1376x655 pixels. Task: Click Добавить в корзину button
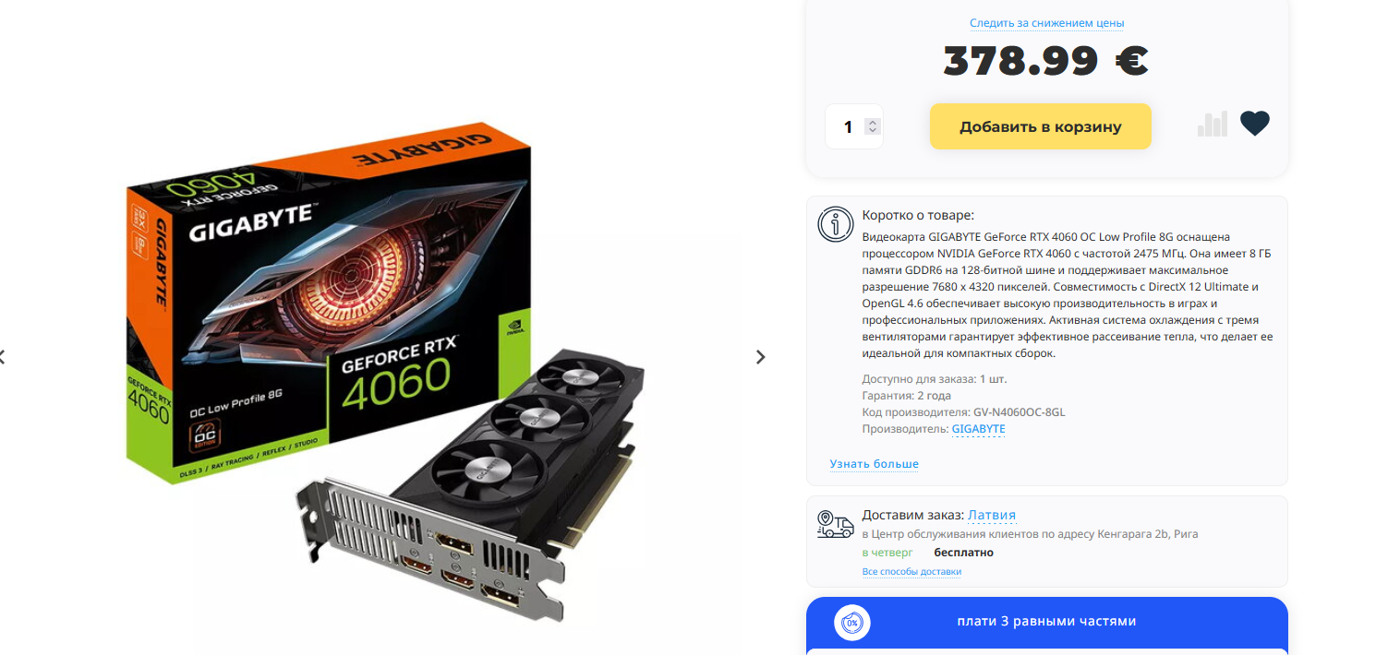1041,126
